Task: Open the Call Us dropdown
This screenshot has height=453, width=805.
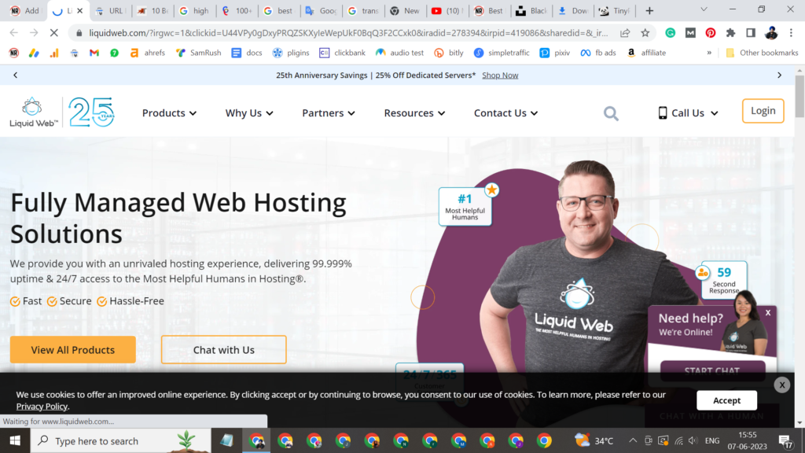Action: pos(688,113)
